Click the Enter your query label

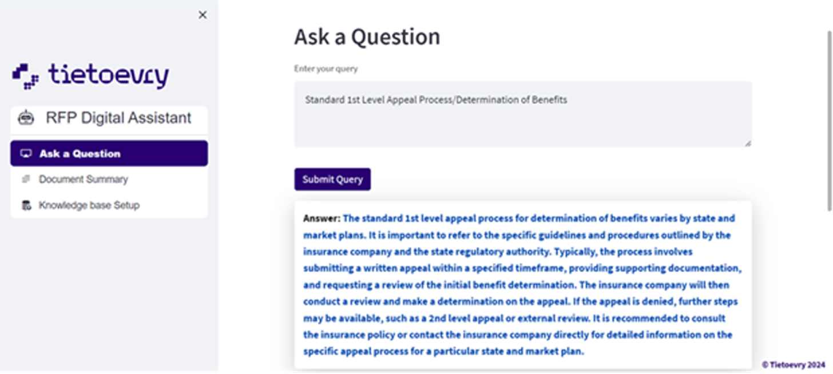point(326,69)
